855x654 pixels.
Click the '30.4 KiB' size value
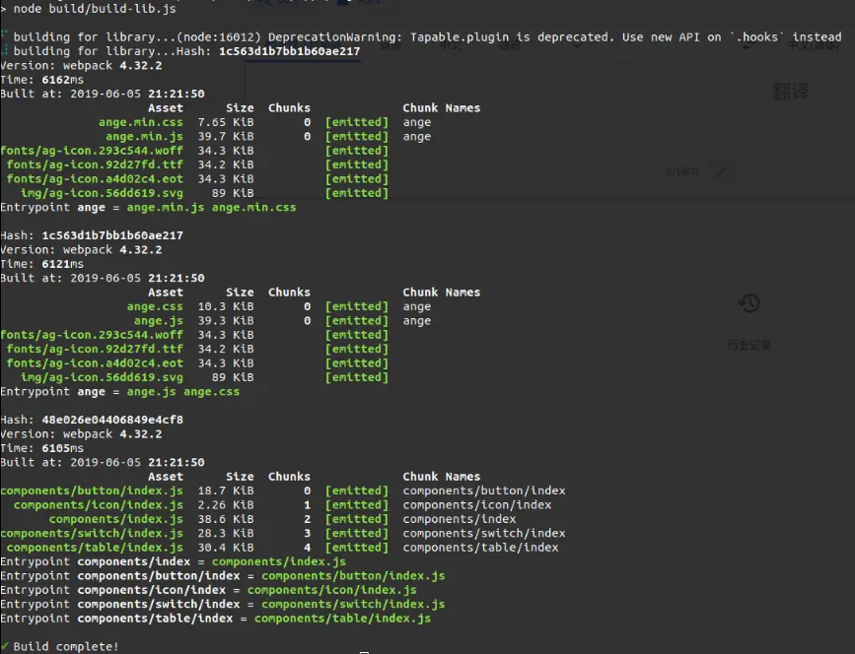226,547
